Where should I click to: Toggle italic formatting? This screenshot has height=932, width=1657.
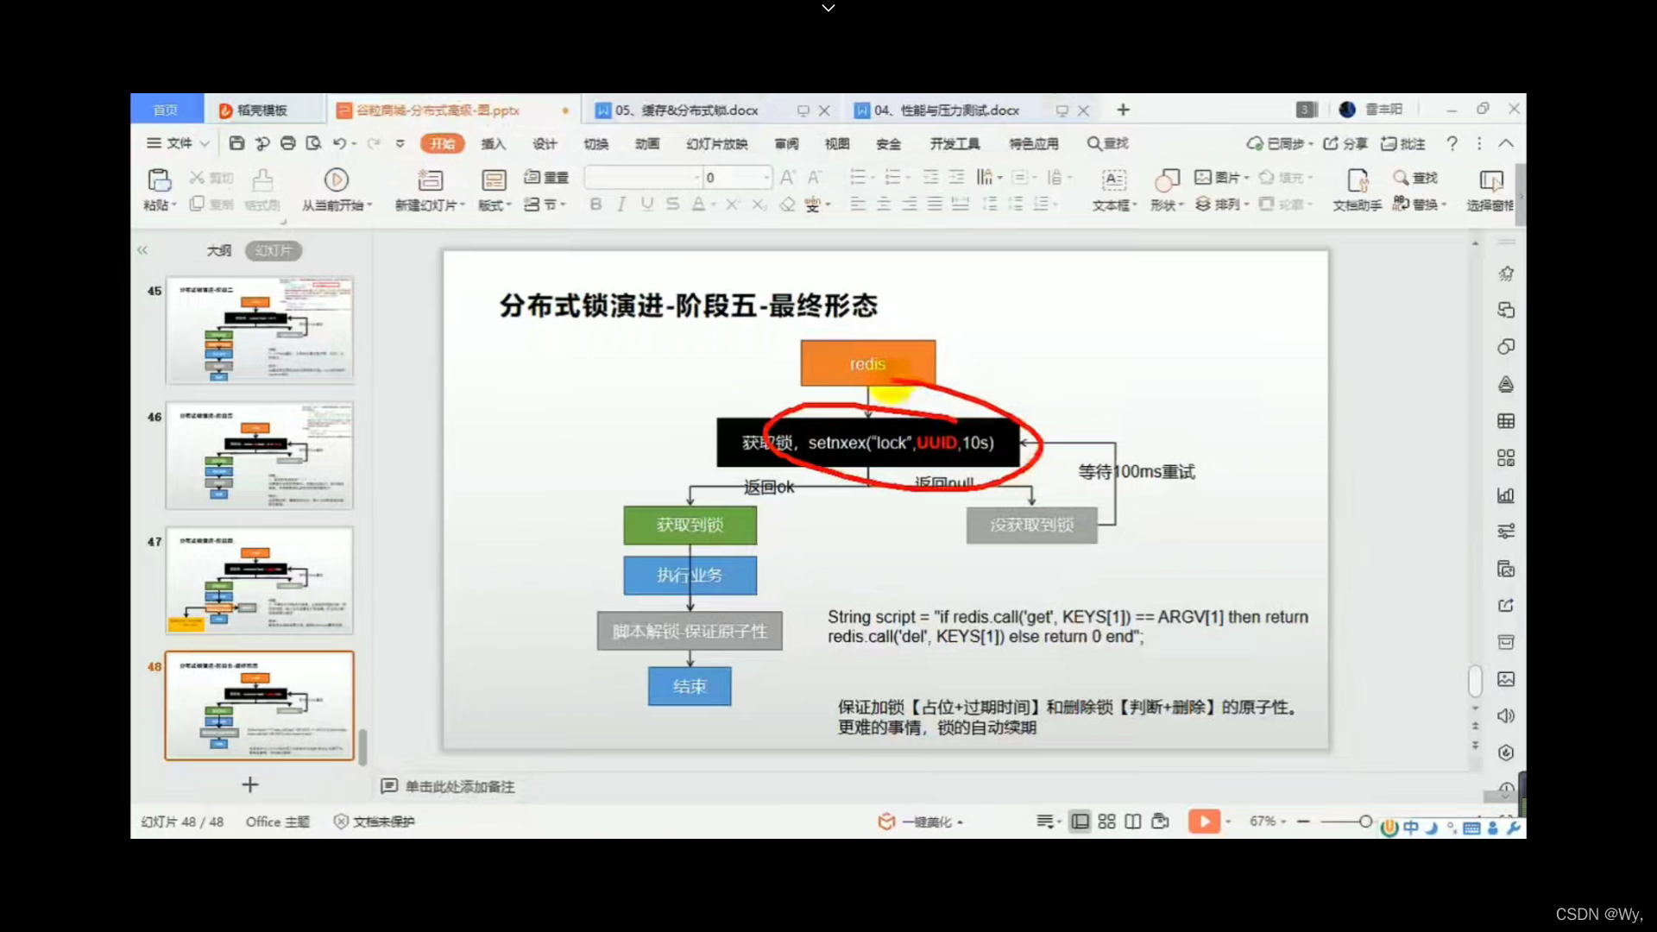pyautogui.click(x=621, y=205)
